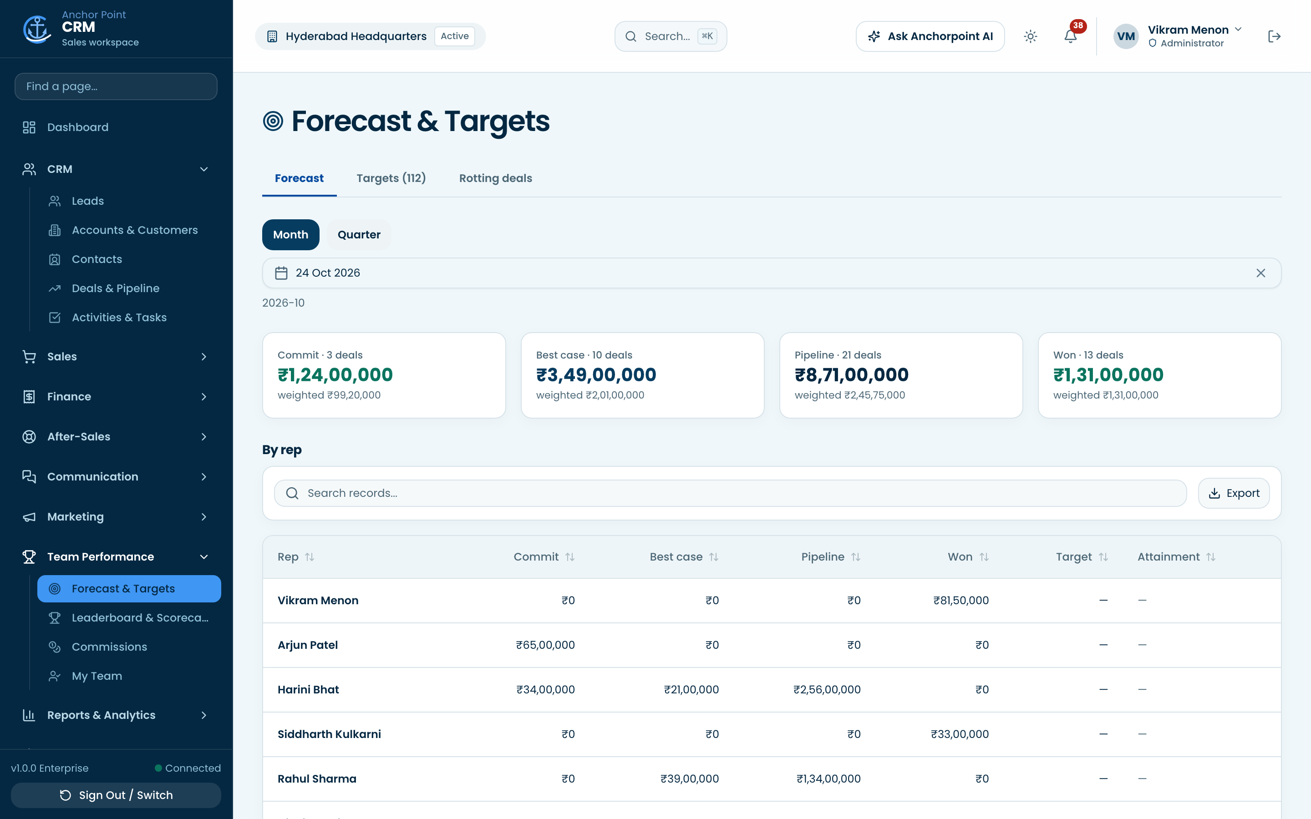Open Commissions page

point(129,647)
